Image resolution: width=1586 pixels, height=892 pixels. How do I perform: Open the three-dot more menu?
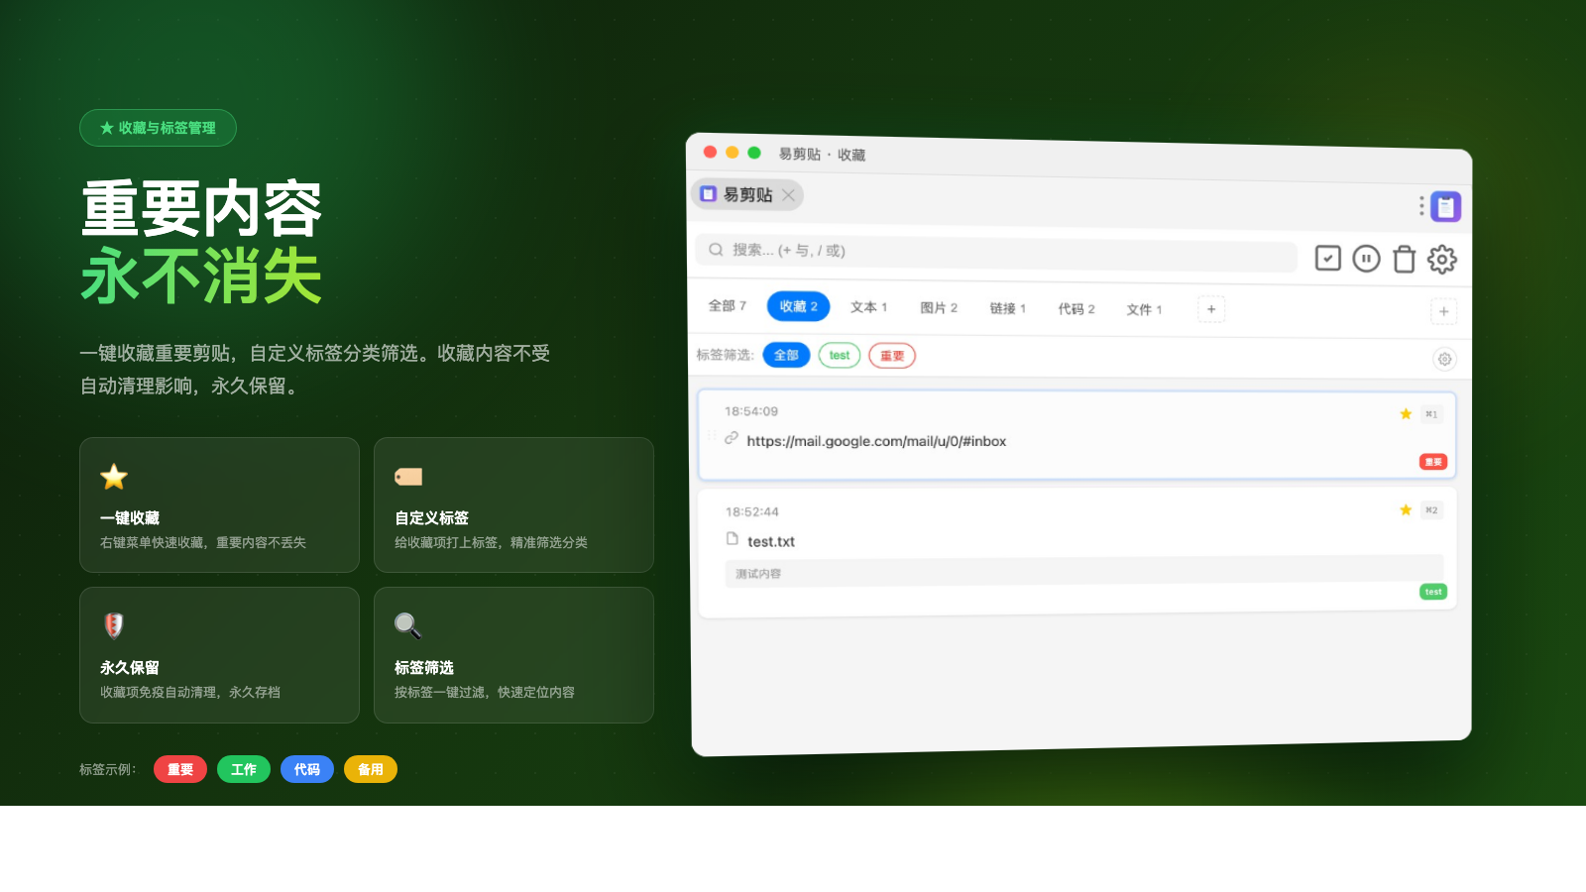coord(1421,205)
